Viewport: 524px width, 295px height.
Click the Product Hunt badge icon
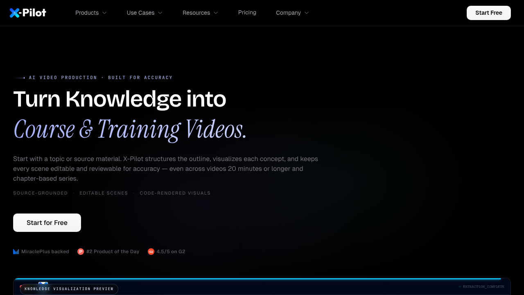(81, 252)
